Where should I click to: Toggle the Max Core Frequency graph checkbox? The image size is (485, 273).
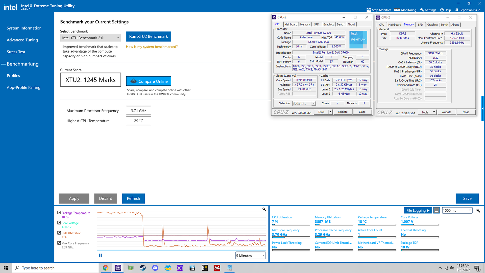point(59,243)
